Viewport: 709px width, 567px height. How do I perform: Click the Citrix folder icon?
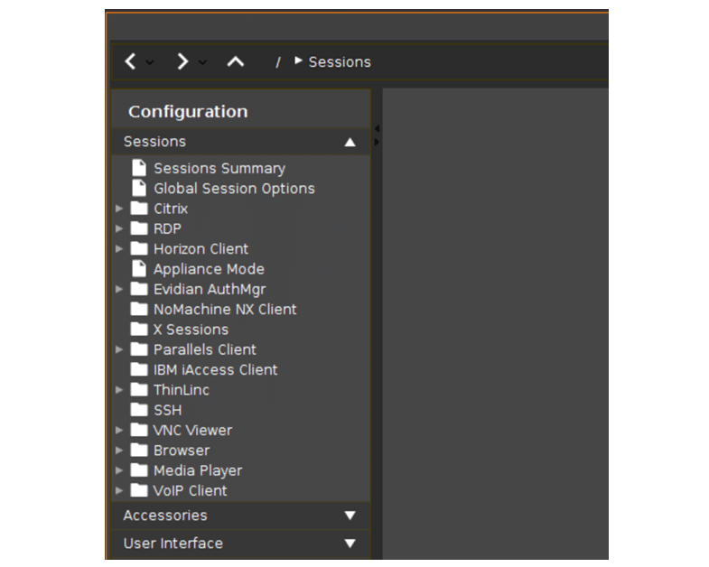(x=139, y=209)
